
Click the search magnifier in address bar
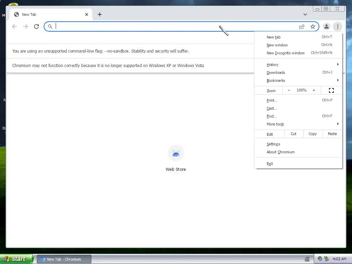click(50, 26)
